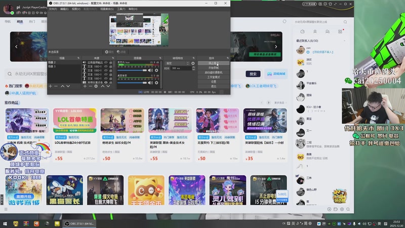Toggle lock on 应用音频输出 source
Screen dimensions: 405x228
[111, 62]
